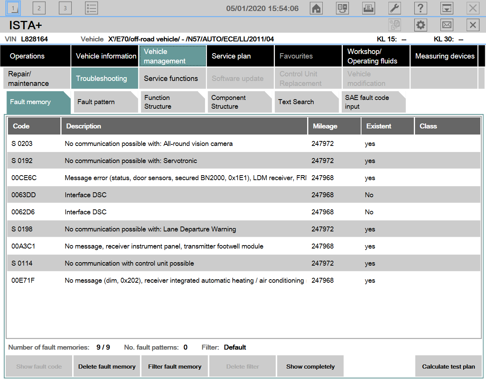Image resolution: width=486 pixels, height=380 pixels.
Task: Open the minimize-to-tray dropdown icon
Action: tap(447, 8)
